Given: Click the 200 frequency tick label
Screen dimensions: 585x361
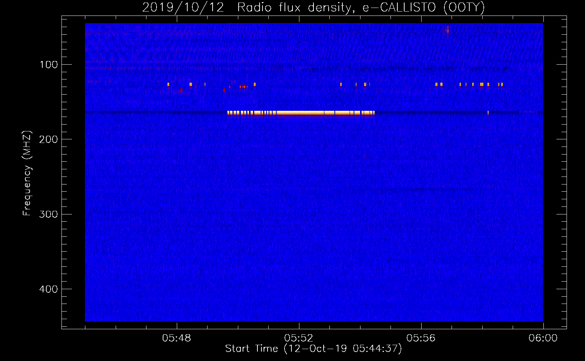Looking at the screenshot, I should pos(48,139).
